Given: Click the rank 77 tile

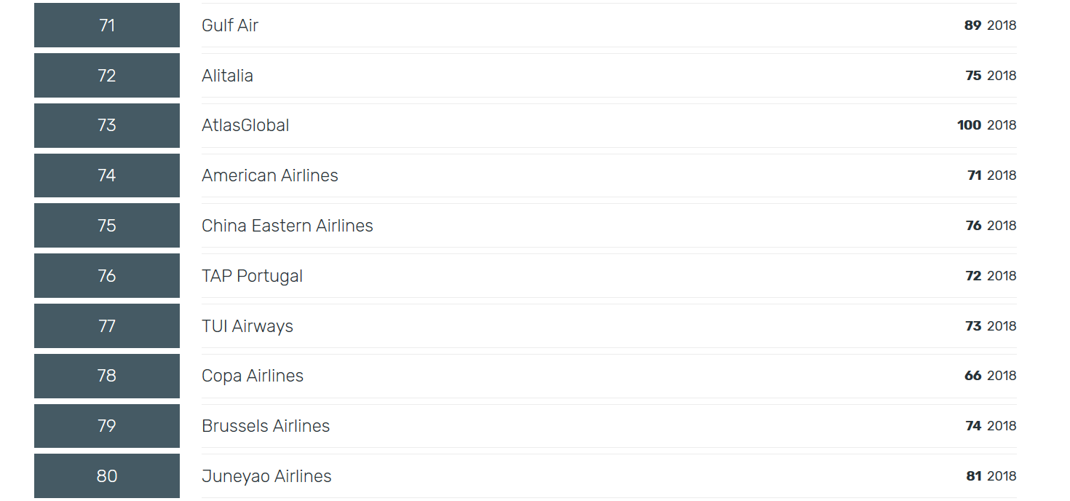Looking at the screenshot, I should click(107, 326).
